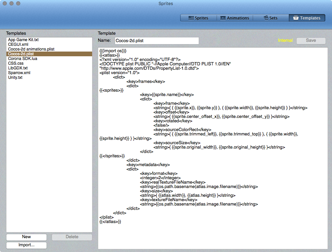Select the Templates tab
The width and height of the screenshot is (332, 252).
click(x=307, y=18)
